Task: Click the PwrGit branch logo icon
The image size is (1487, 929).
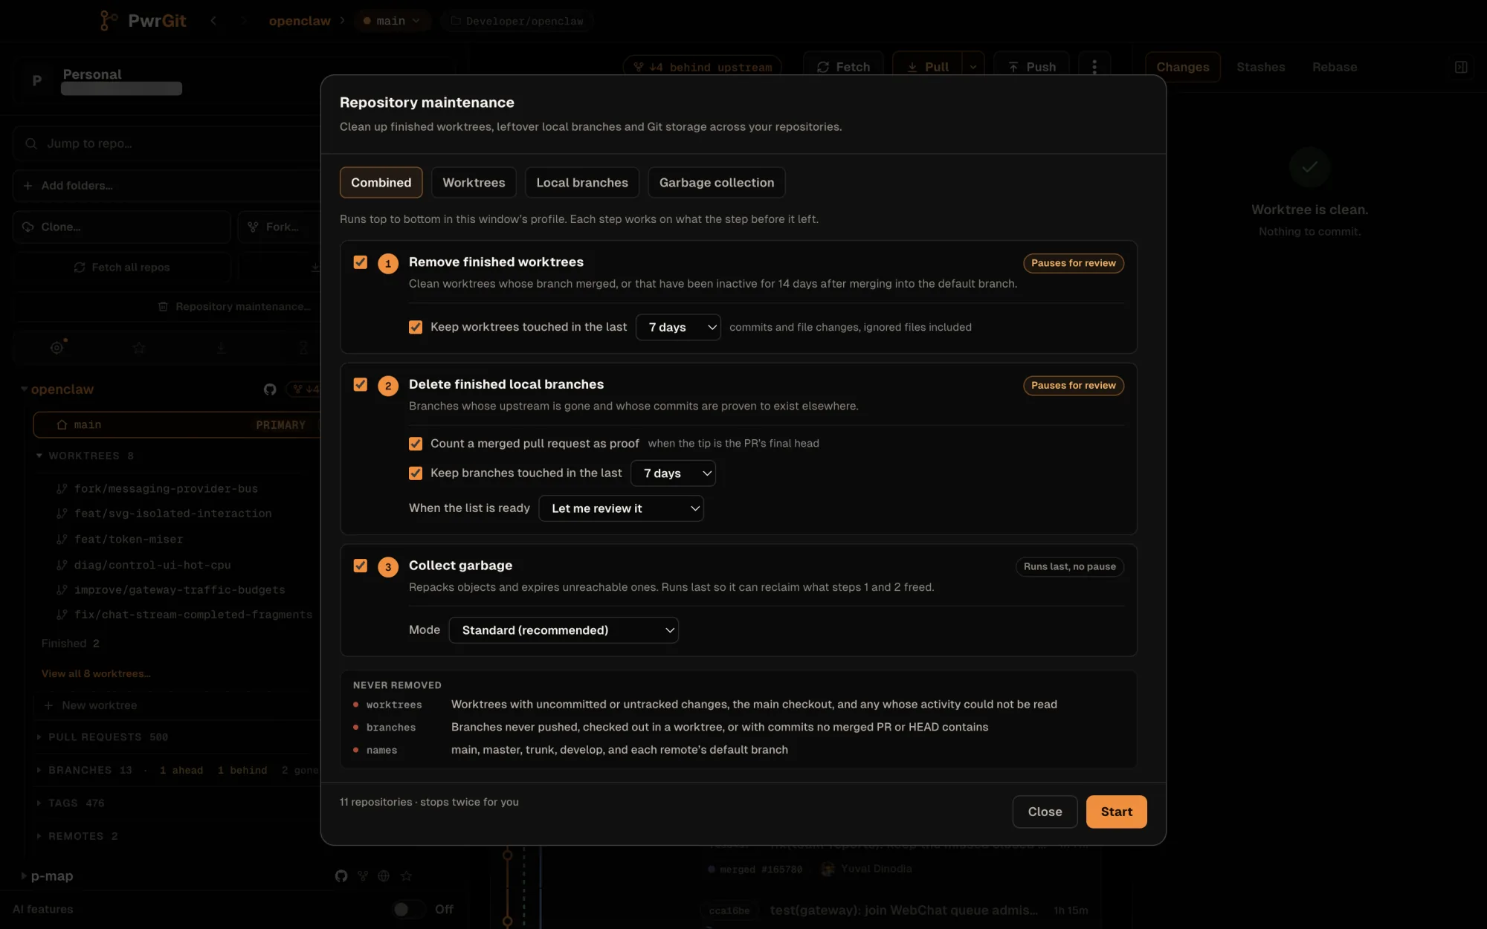Action: point(109,21)
